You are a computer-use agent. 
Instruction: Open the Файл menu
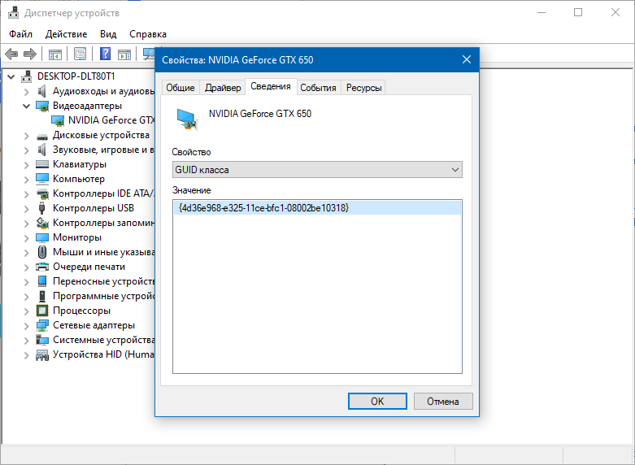click(x=20, y=34)
